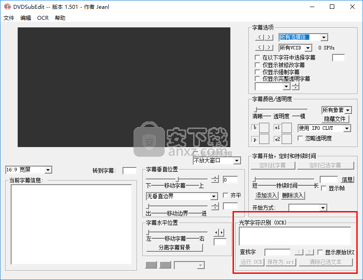Click the 移动边界 value field

pyautogui.click(x=230, y=206)
